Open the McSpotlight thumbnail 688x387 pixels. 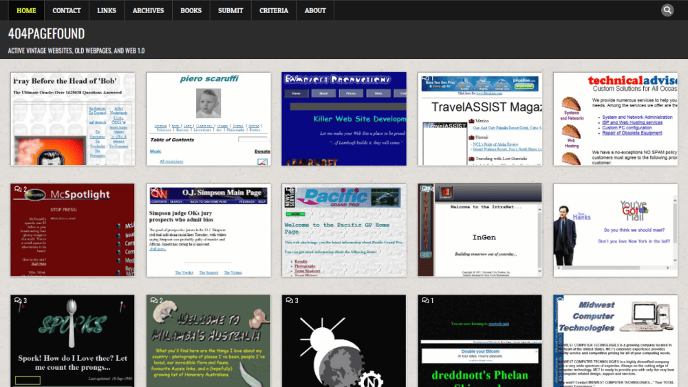click(72, 230)
